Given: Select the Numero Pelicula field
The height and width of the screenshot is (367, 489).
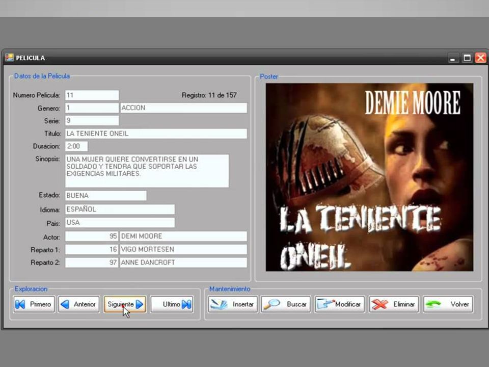Looking at the screenshot, I should (92, 95).
